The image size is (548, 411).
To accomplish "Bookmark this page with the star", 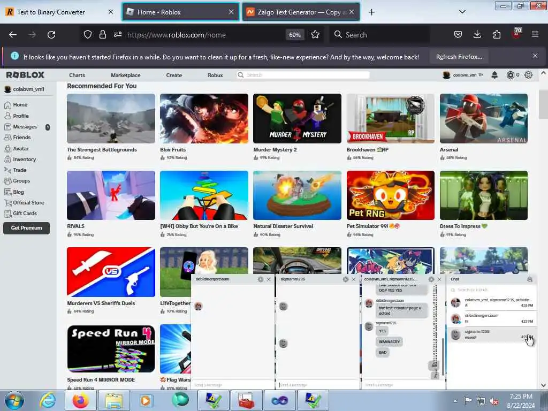I will pos(315,34).
